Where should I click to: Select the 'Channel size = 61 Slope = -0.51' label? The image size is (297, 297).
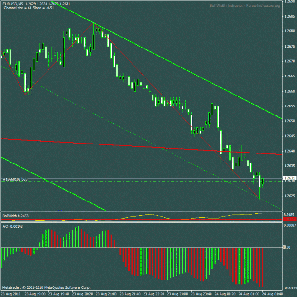click(x=29, y=8)
